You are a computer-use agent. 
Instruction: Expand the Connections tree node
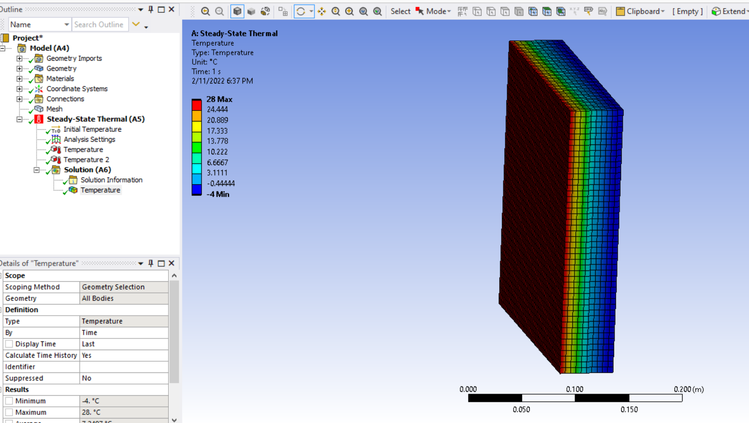(x=19, y=99)
